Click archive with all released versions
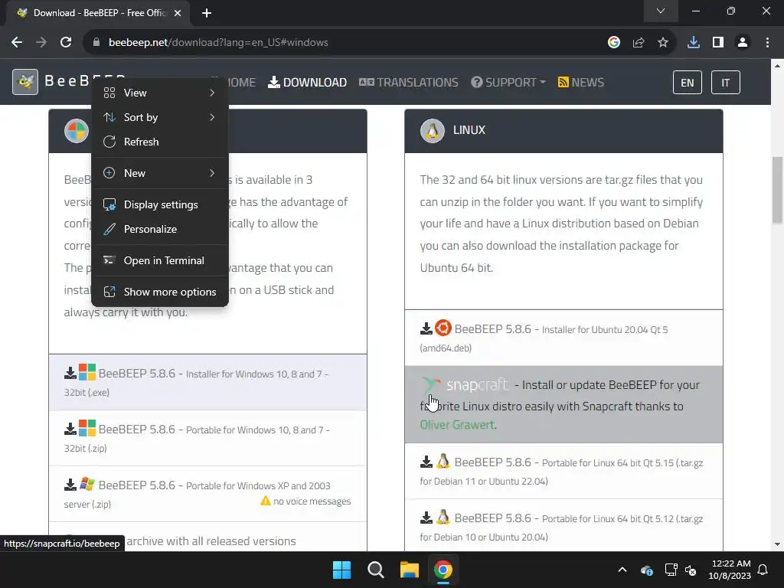784x588 pixels. point(211,541)
